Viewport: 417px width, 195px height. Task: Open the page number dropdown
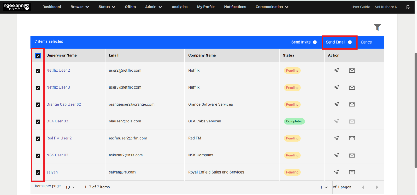coord(324,187)
